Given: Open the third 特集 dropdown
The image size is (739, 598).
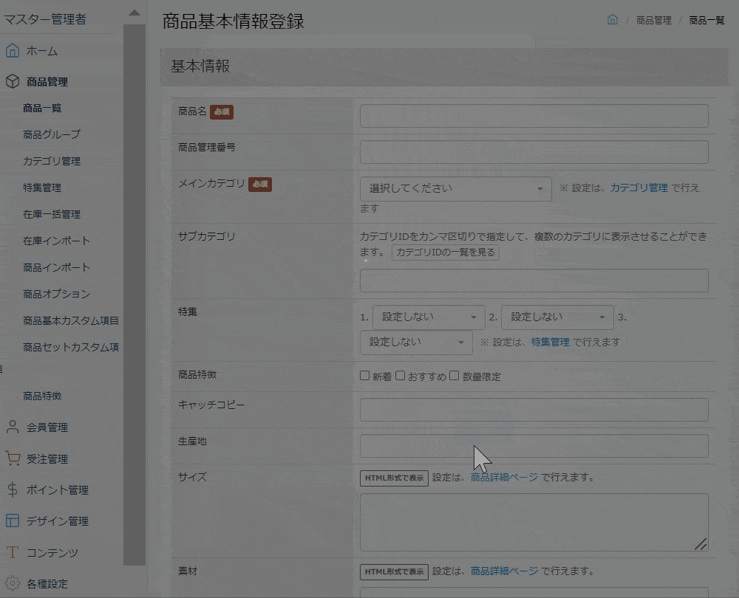Looking at the screenshot, I should pyautogui.click(x=416, y=343).
